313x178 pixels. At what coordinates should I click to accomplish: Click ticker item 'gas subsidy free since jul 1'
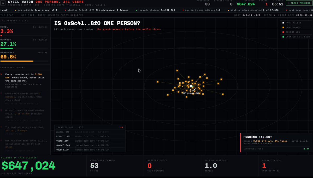[x=36, y=10]
